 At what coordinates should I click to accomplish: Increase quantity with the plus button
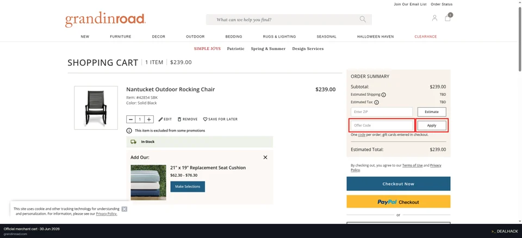[x=149, y=119]
